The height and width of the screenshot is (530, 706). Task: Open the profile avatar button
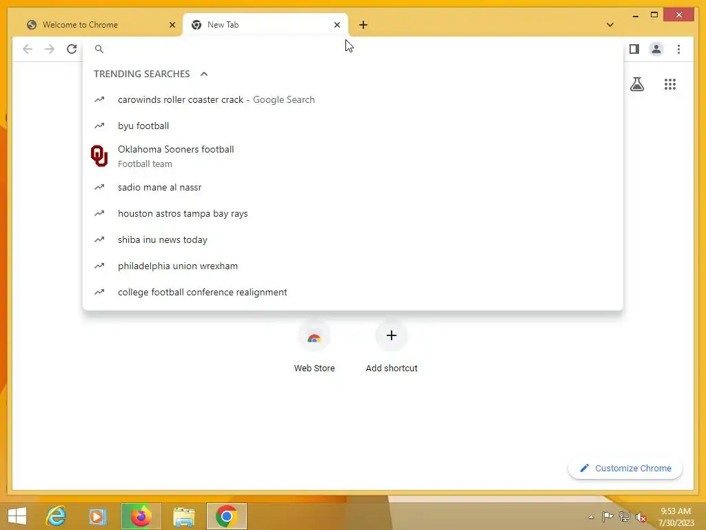pos(656,49)
